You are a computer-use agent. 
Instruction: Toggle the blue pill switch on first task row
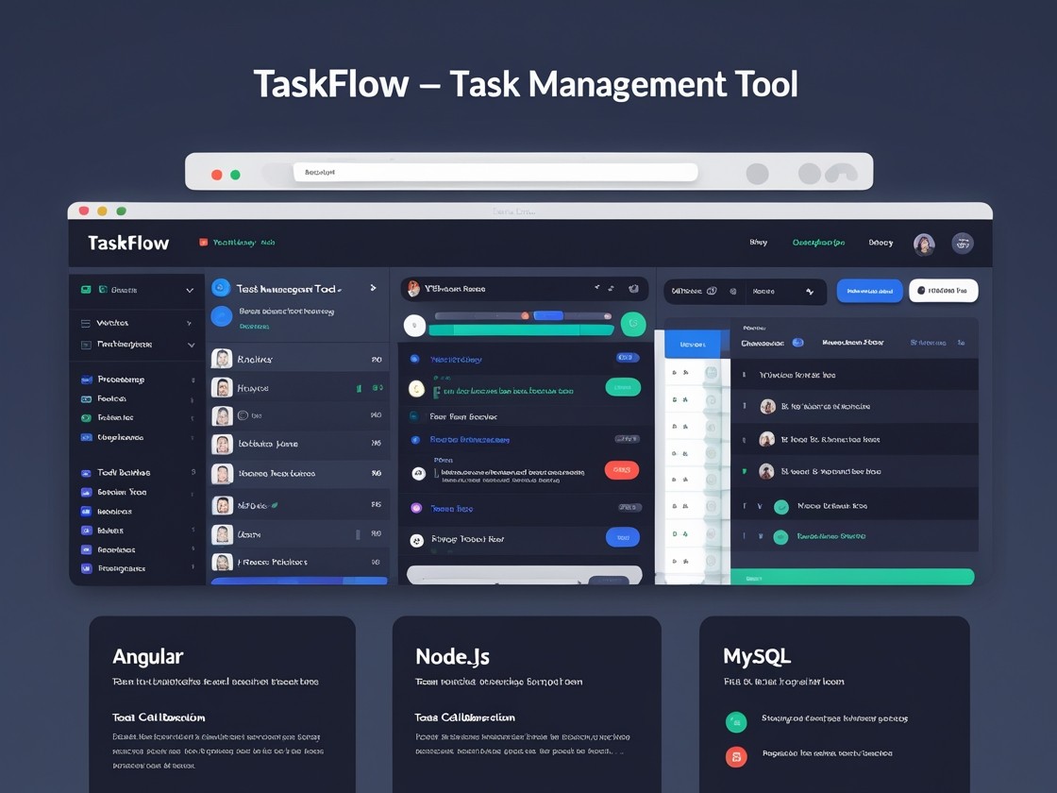(x=627, y=358)
